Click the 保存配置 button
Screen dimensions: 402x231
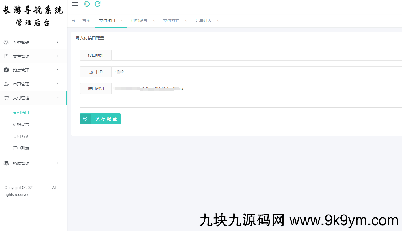tap(100, 119)
